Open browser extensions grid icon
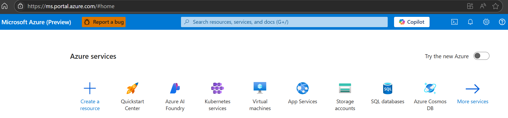 pos(470,6)
